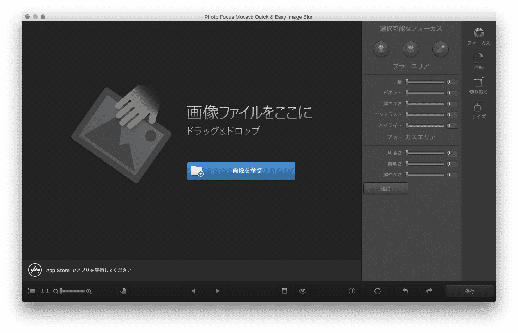The image size is (518, 333).
Task: Select the brush focus mode icon
Action: click(x=441, y=49)
